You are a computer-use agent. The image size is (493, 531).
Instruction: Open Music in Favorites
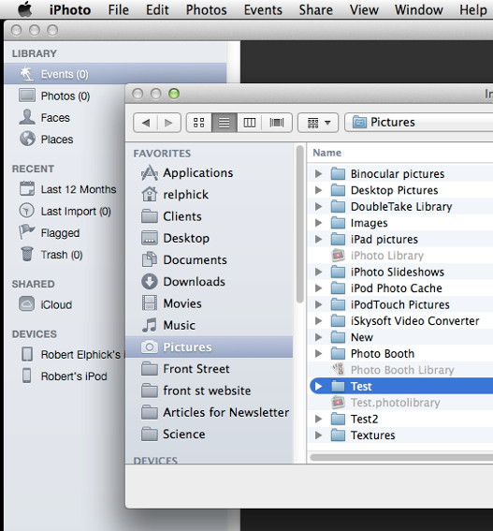coord(168,325)
